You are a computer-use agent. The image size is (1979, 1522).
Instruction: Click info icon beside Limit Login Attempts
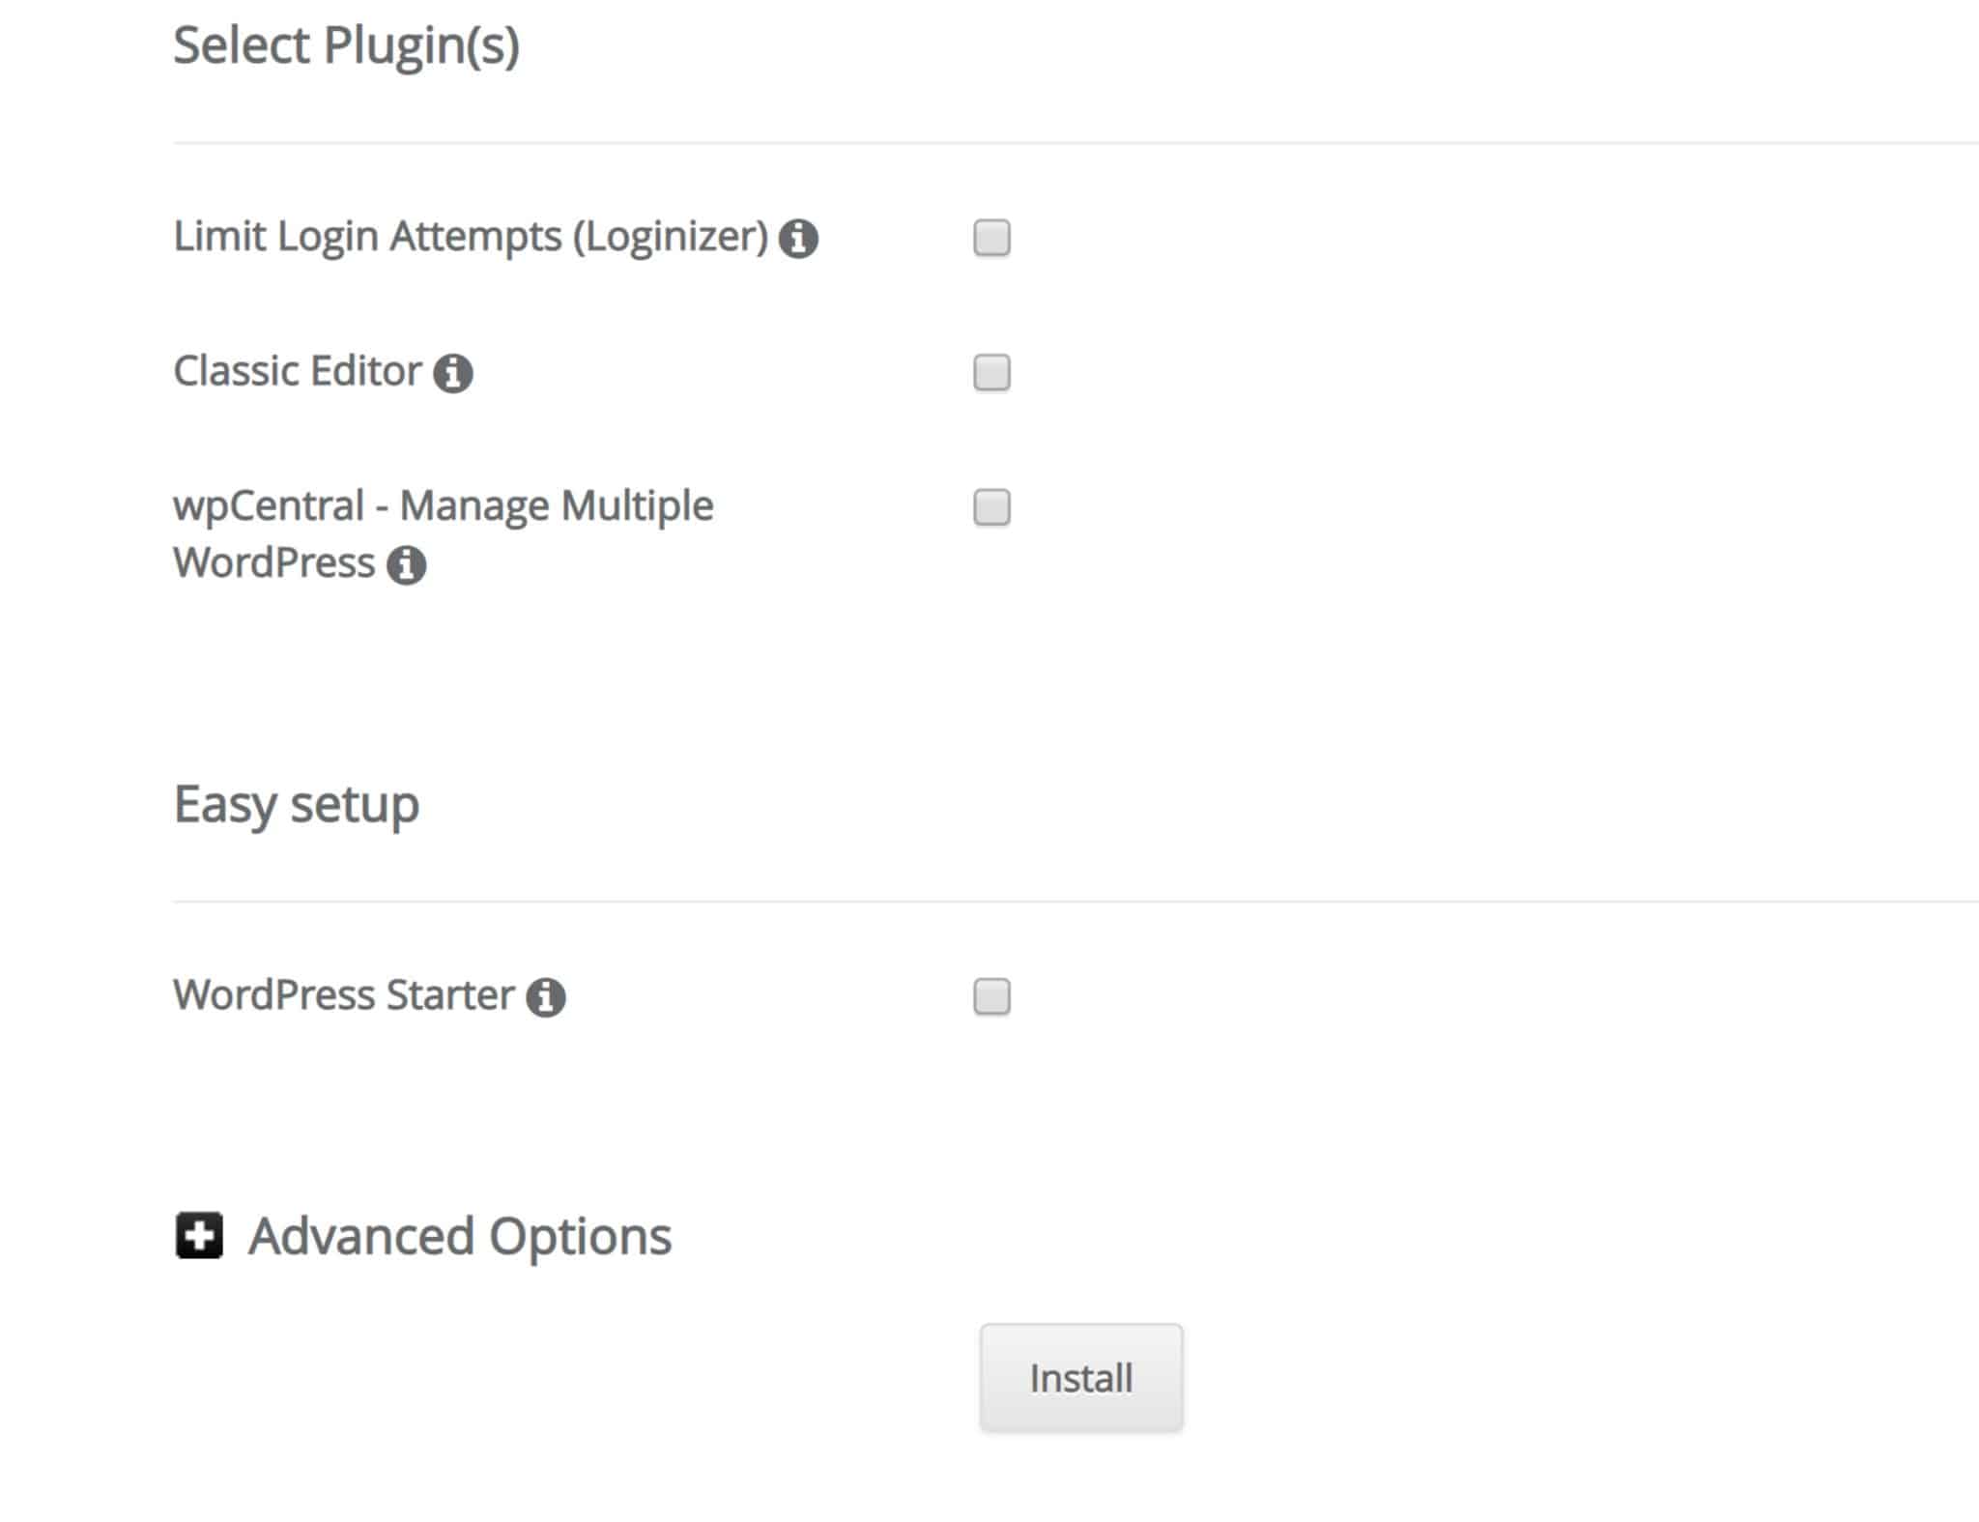click(x=798, y=239)
